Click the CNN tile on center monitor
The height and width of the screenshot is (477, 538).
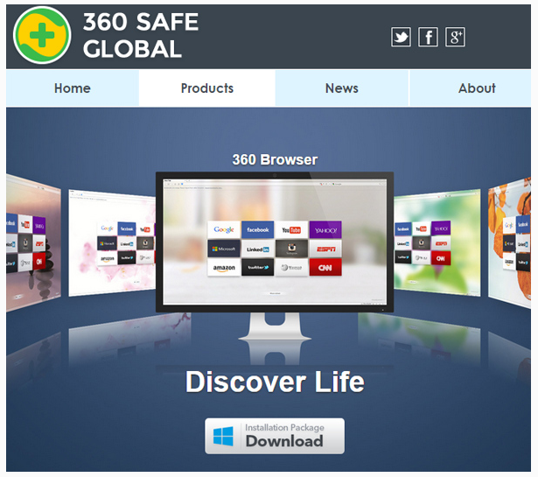pyautogui.click(x=325, y=268)
